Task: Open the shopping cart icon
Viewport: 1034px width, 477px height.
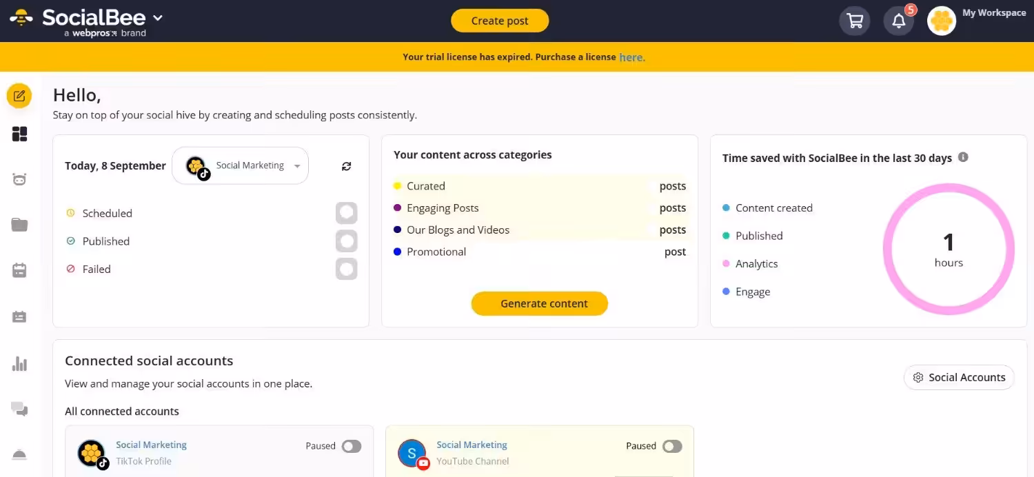Action: (x=855, y=21)
